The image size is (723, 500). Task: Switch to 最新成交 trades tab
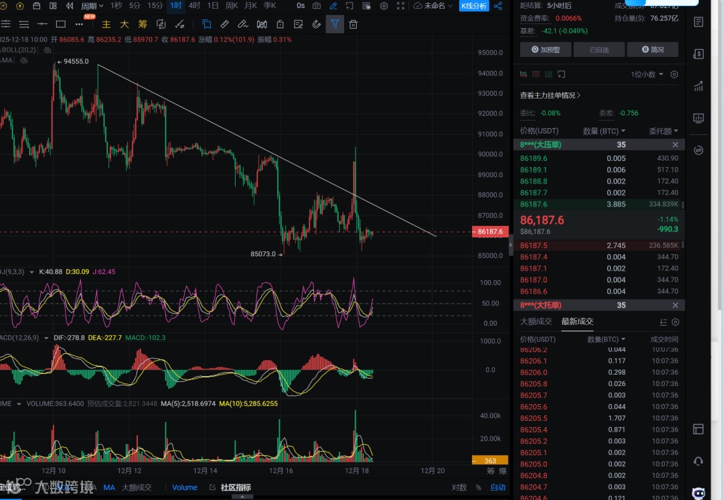[577, 321]
